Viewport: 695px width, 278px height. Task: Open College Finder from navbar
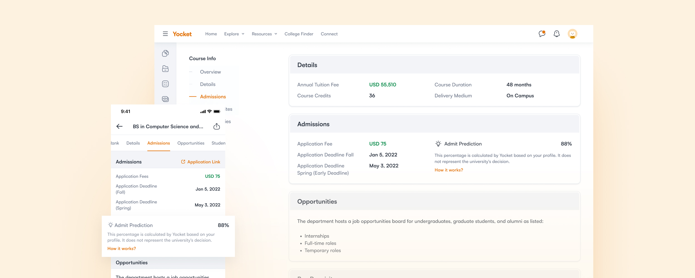pyautogui.click(x=299, y=34)
